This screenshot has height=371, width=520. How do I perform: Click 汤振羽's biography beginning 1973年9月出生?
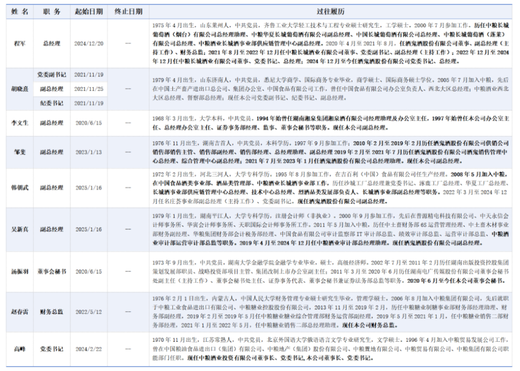330,271
